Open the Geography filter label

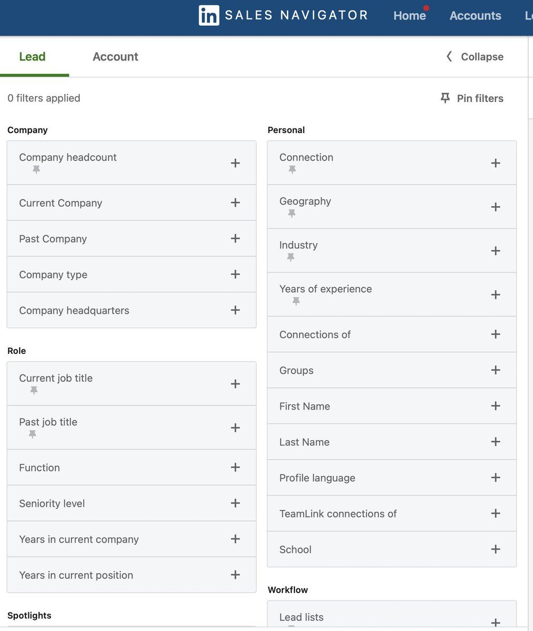tap(305, 201)
